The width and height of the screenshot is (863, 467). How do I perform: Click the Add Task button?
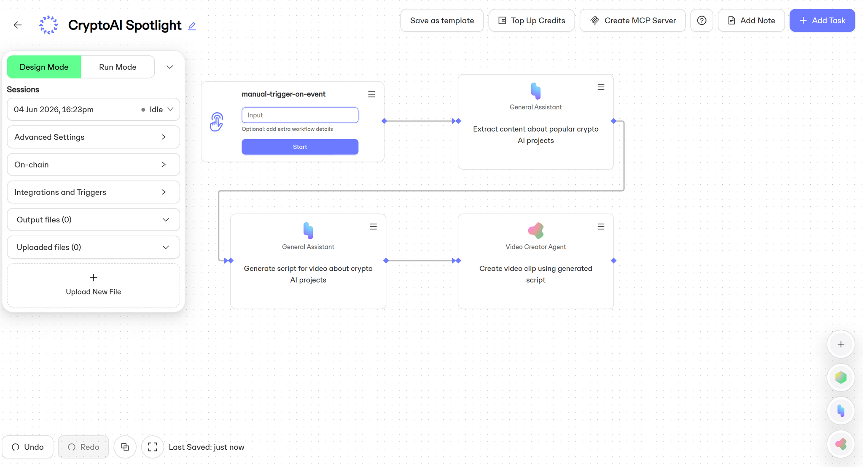coord(822,20)
